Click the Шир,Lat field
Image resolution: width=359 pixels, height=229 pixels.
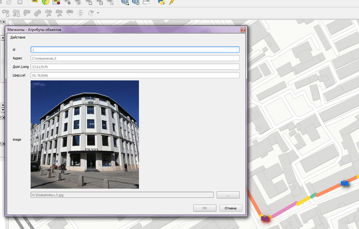point(135,75)
